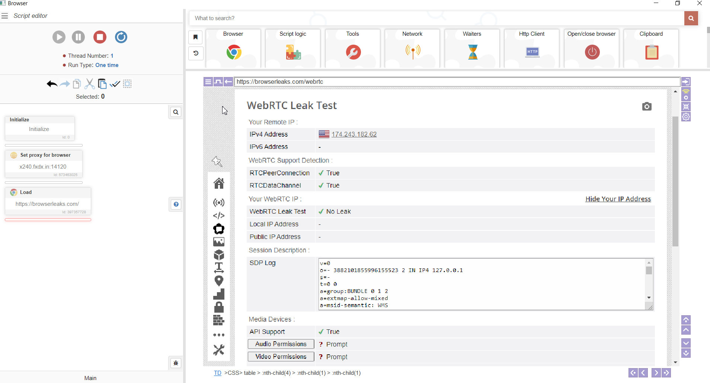This screenshot has width=710, height=383.
Task: Open the Browser actions category
Action: pyautogui.click(x=233, y=48)
